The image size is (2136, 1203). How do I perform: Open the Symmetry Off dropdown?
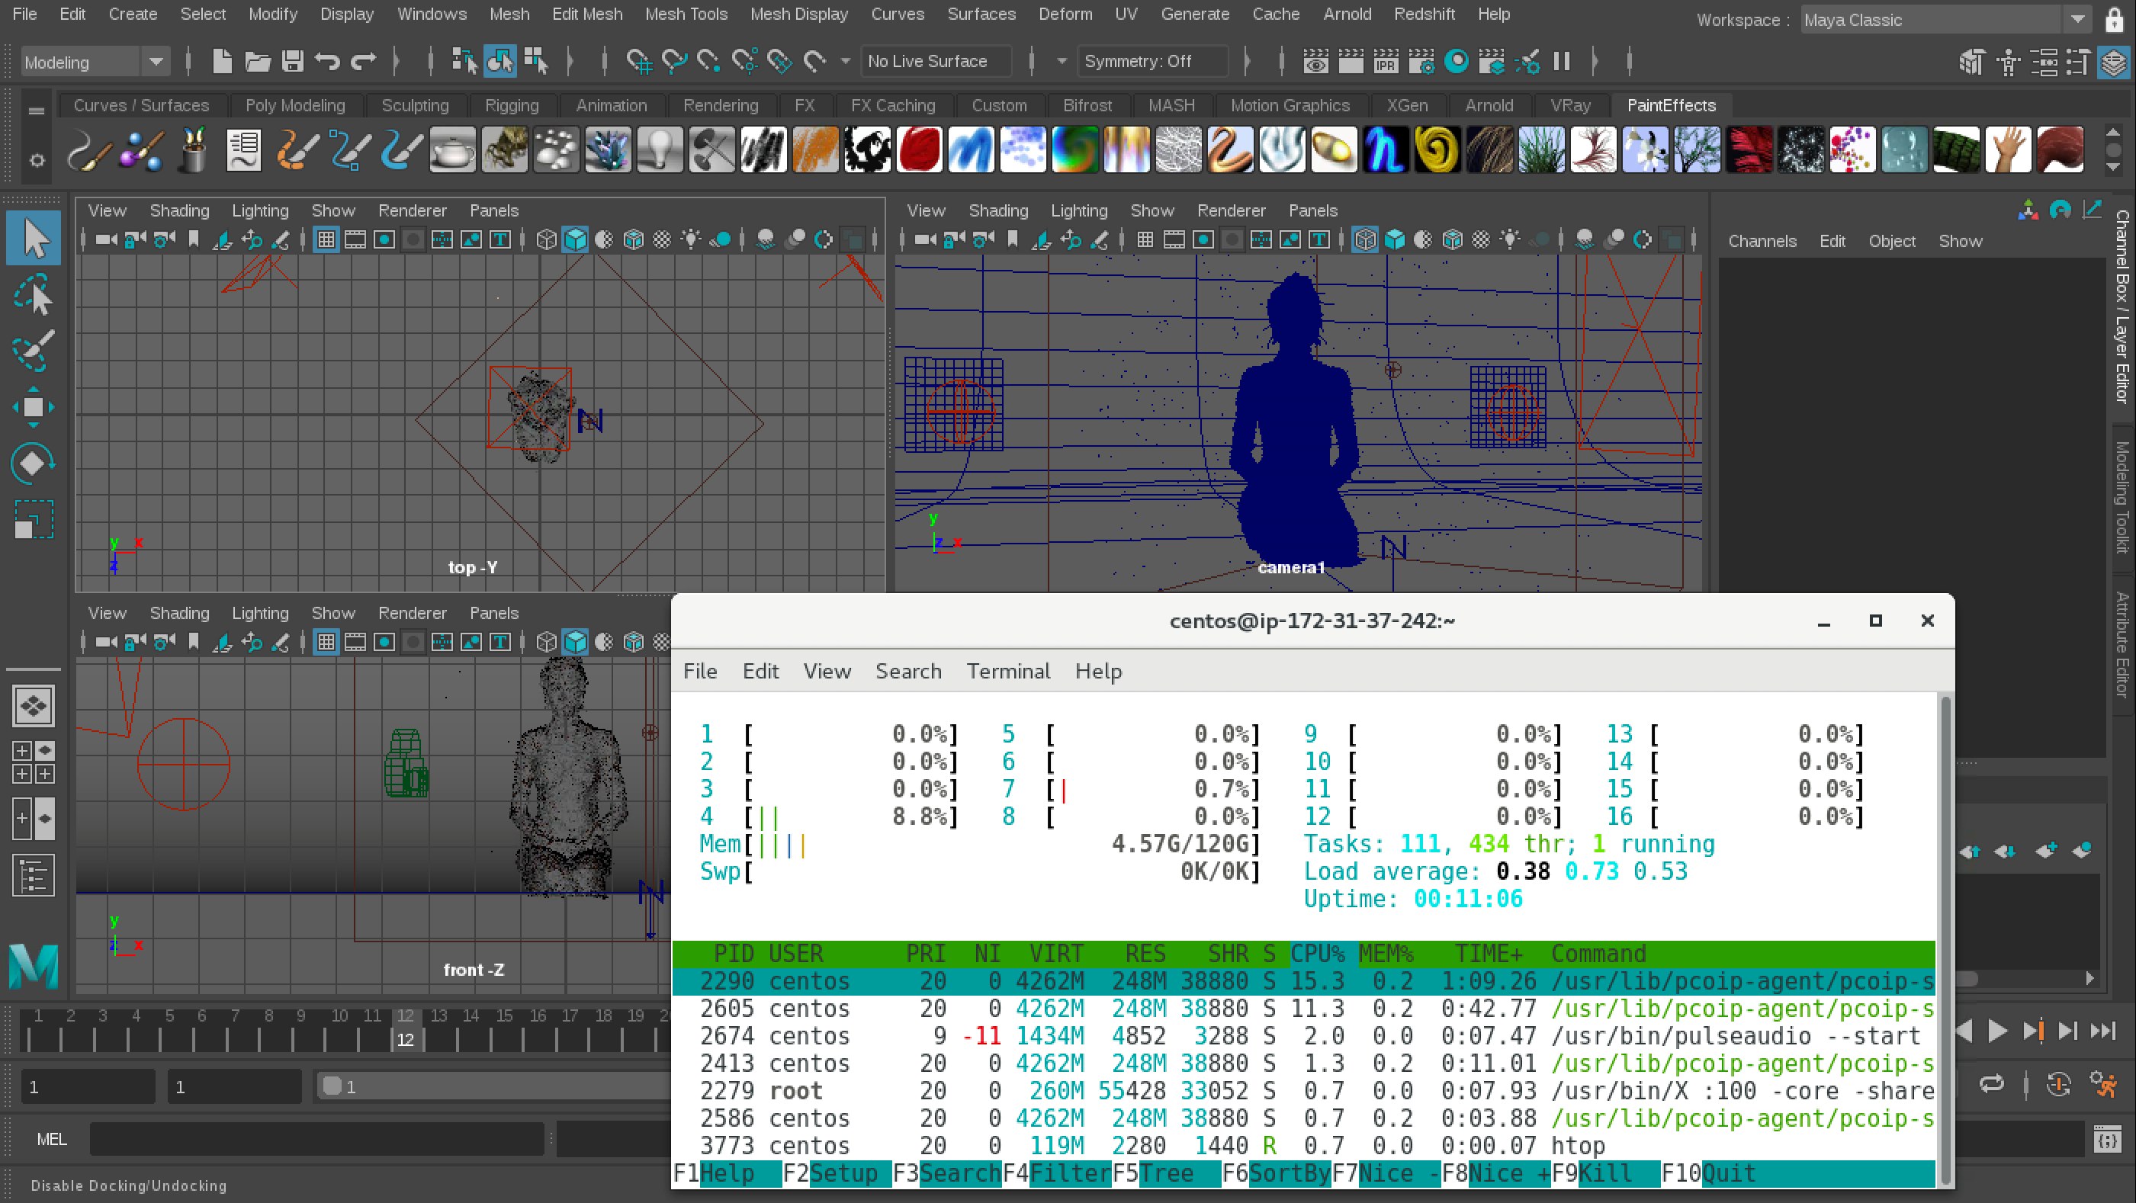pos(1153,61)
